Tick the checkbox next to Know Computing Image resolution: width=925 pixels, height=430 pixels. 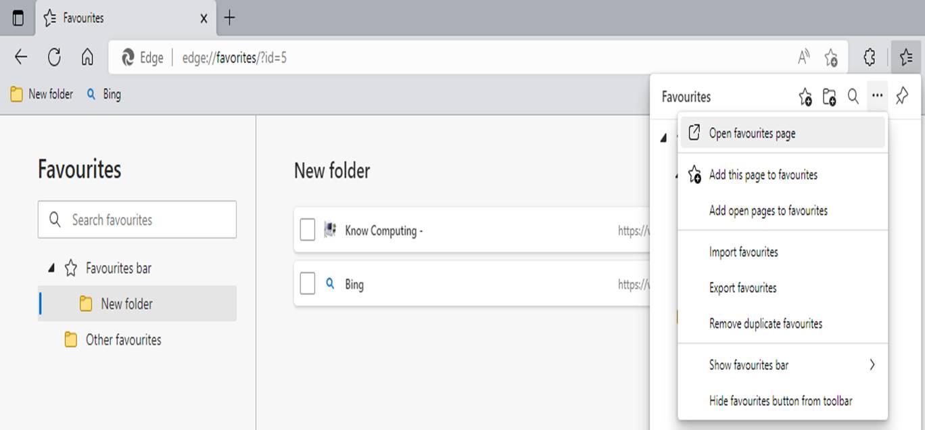308,231
